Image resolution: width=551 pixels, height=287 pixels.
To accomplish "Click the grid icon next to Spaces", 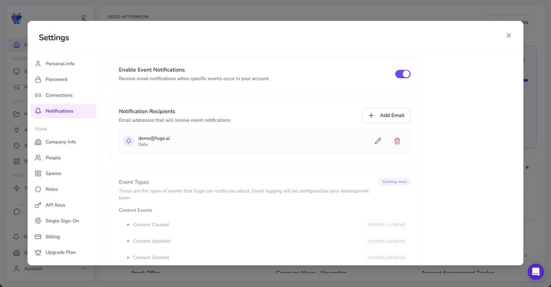I will [38, 173].
